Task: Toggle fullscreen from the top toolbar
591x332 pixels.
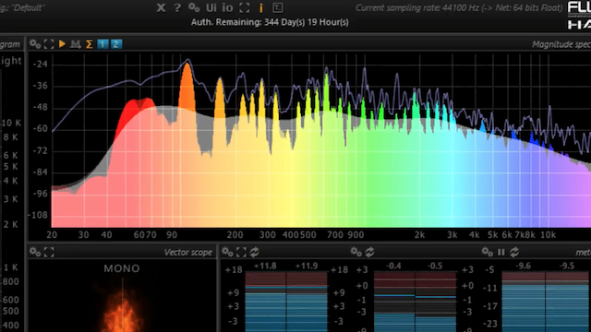Action: (244, 7)
